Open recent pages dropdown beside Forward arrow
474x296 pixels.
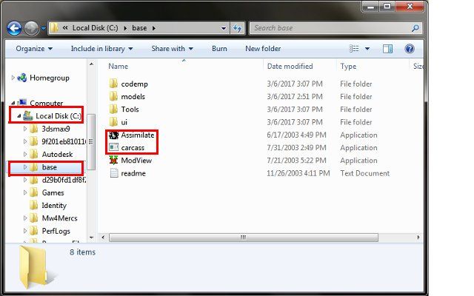pyautogui.click(x=43, y=28)
